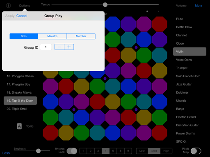This screenshot has width=210, height=157.
Task: Click the Mute button
Action: point(199,6)
